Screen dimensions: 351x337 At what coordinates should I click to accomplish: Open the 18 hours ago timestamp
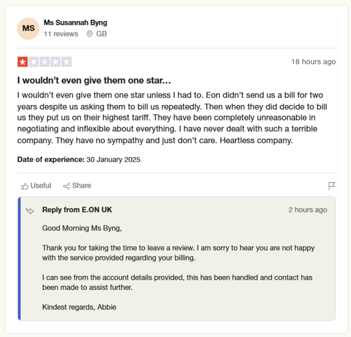point(314,62)
